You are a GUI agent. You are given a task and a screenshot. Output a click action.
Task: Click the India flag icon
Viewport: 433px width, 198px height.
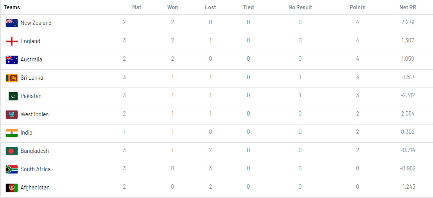point(12,133)
